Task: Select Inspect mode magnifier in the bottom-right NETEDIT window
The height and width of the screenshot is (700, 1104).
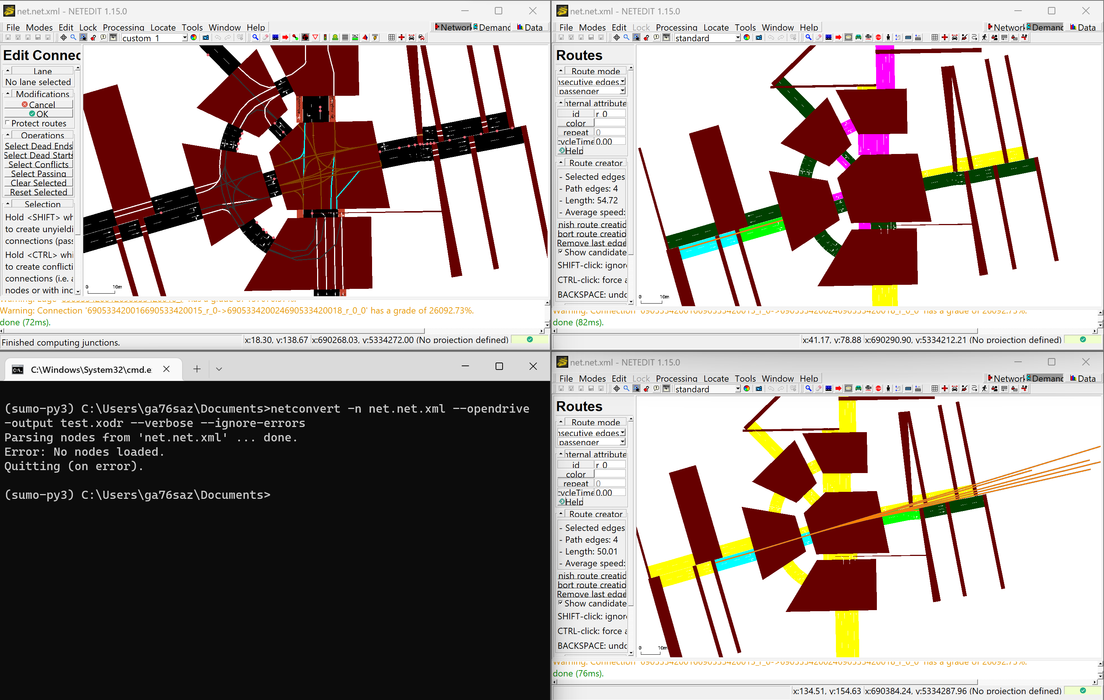Action: click(x=808, y=388)
